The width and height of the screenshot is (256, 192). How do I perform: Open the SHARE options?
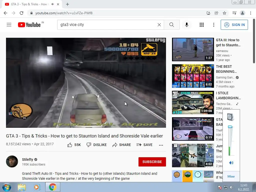click(x=121, y=145)
